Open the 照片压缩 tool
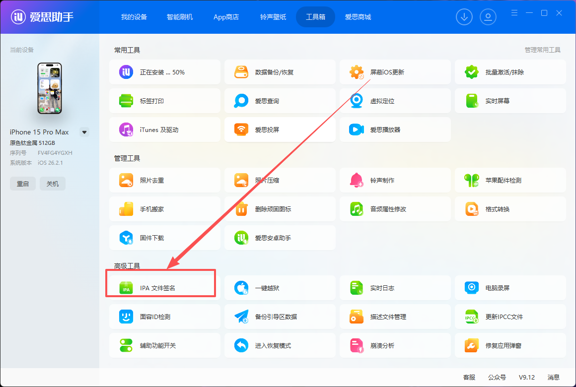Screen dimensions: 576x387 pos(280,180)
